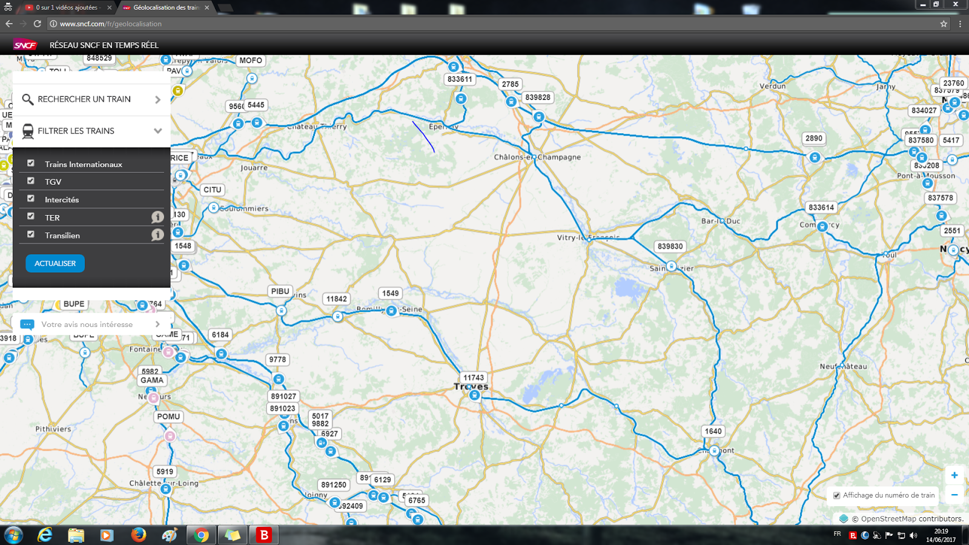
Task: Click the speech bubble icon on Votre avis
Action: point(27,325)
